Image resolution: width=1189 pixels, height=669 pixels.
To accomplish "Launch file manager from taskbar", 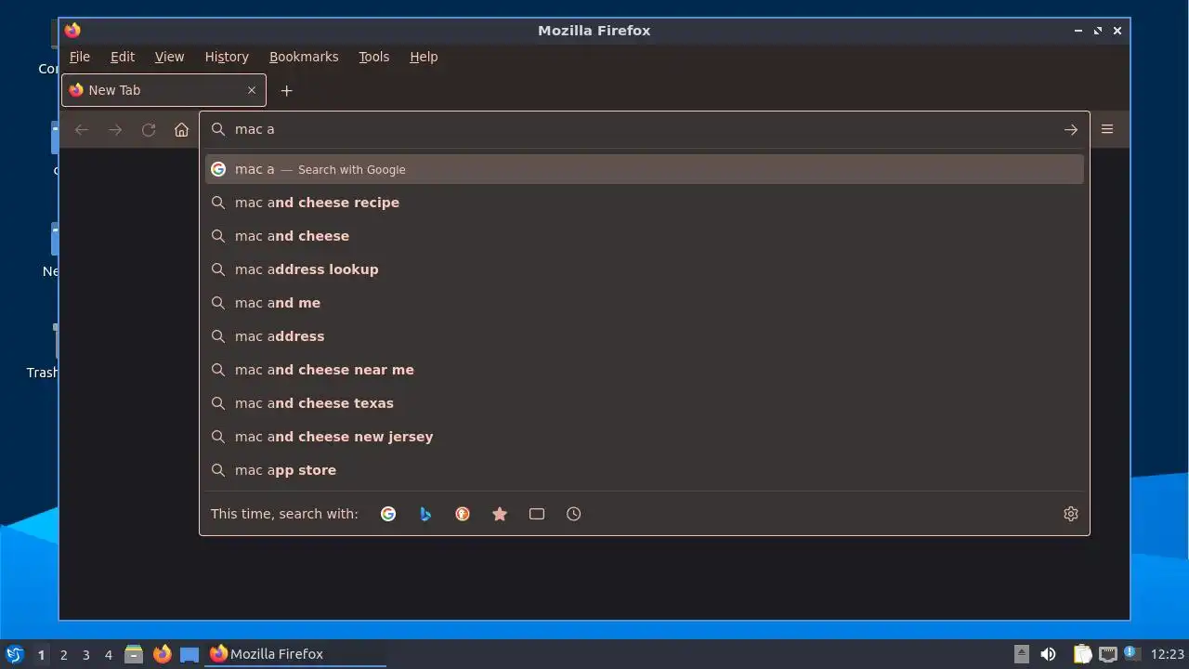I will pyautogui.click(x=134, y=654).
